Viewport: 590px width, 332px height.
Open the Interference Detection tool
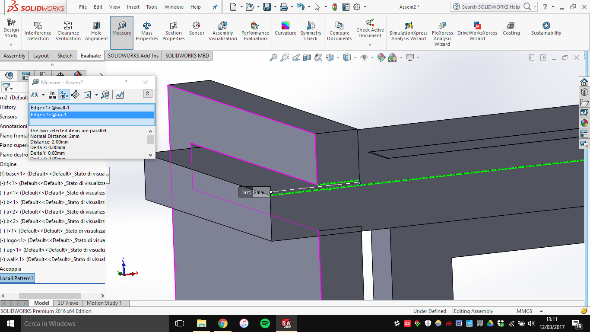click(x=38, y=31)
